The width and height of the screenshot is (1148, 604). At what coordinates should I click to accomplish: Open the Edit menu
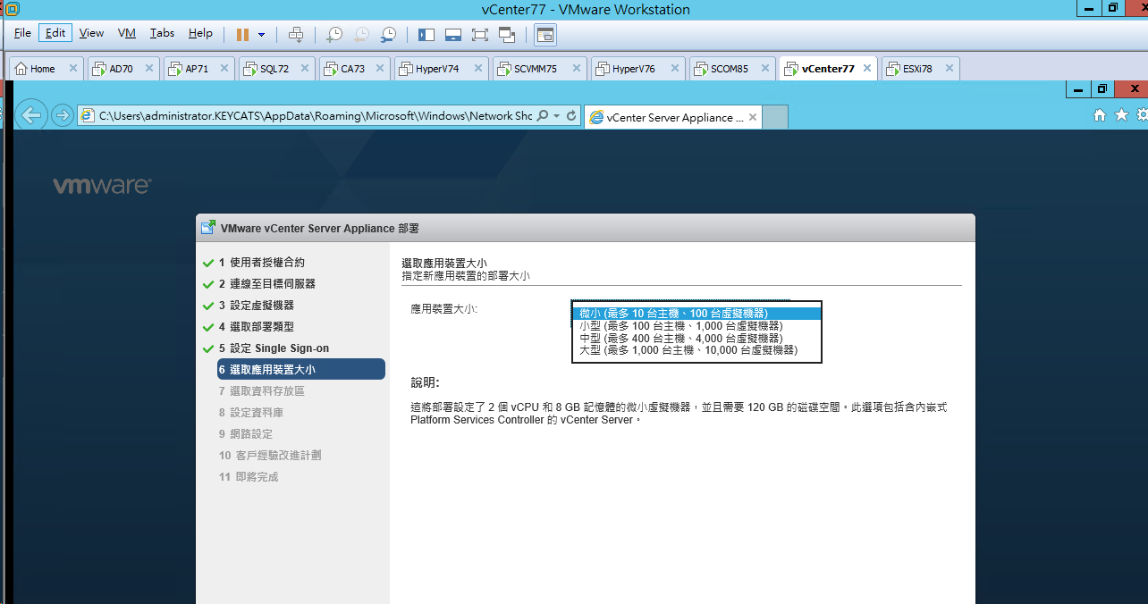coord(55,33)
